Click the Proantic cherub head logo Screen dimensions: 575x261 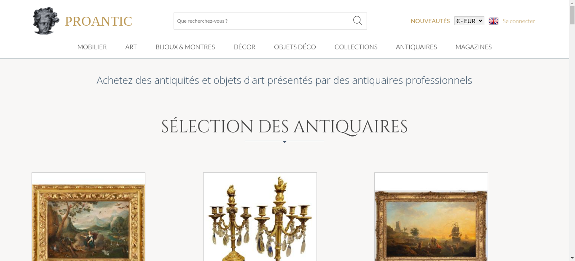click(46, 21)
